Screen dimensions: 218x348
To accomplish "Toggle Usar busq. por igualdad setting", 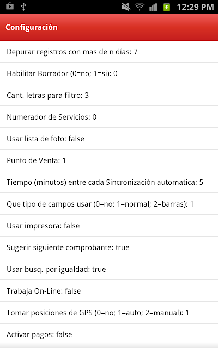I will 109,269.
